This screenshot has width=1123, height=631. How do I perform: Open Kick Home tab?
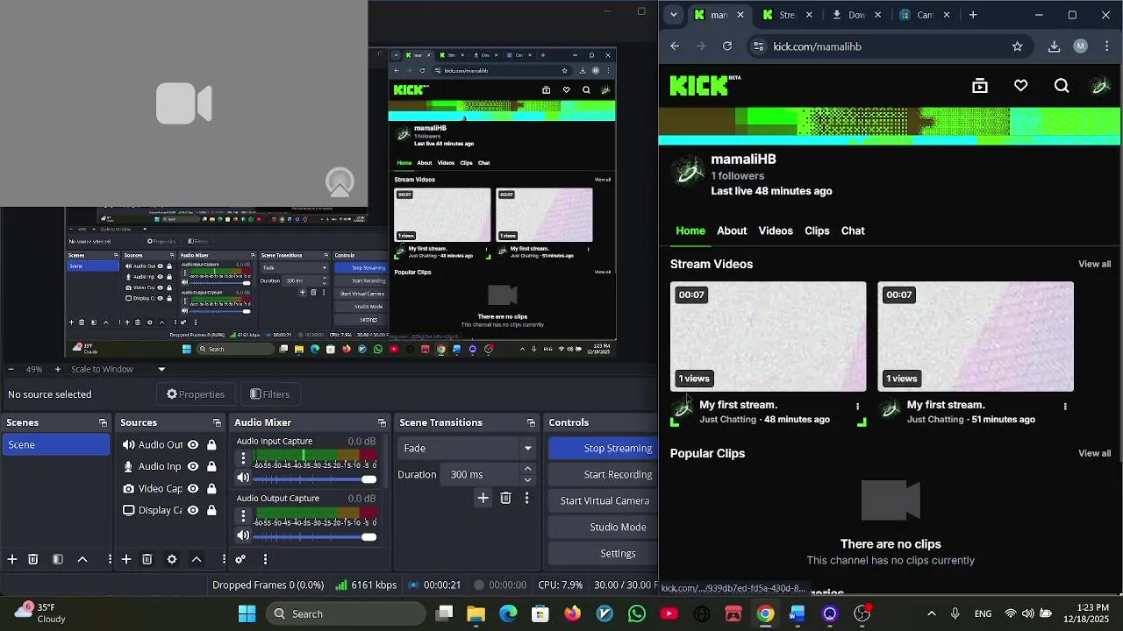click(x=690, y=230)
